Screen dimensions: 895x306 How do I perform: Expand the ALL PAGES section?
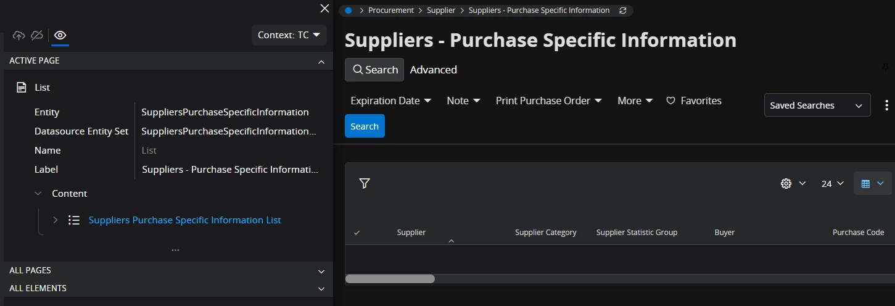[x=167, y=270]
